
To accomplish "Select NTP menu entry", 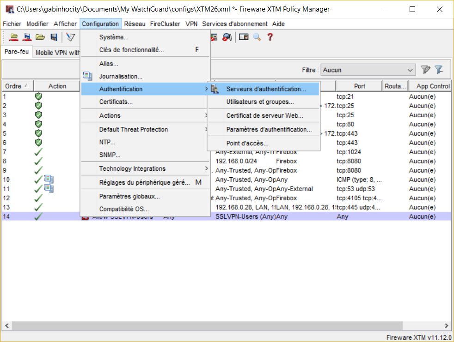I will (145, 142).
